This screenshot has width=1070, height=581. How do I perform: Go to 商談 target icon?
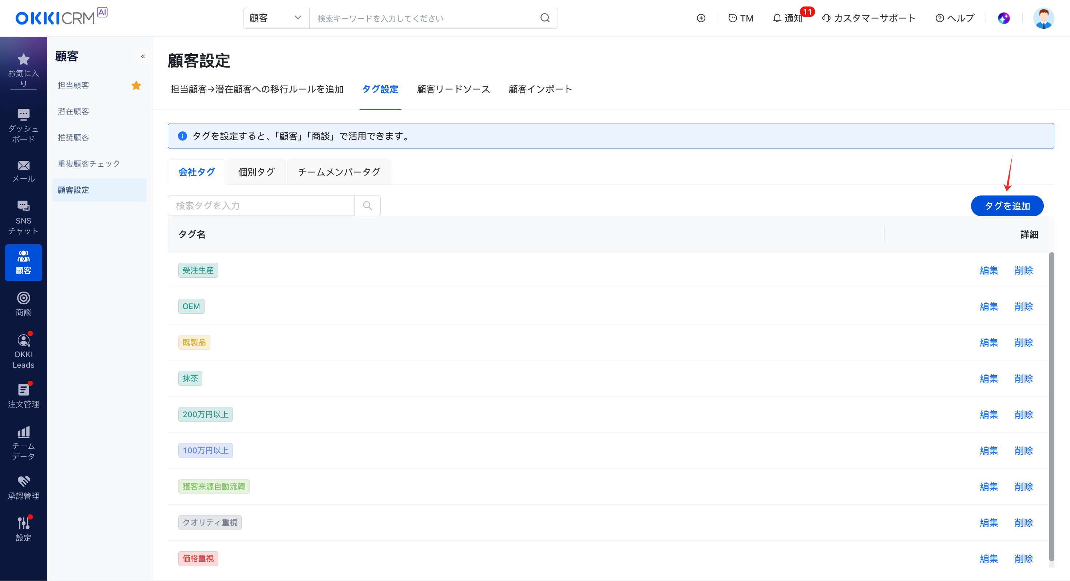pyautogui.click(x=23, y=298)
